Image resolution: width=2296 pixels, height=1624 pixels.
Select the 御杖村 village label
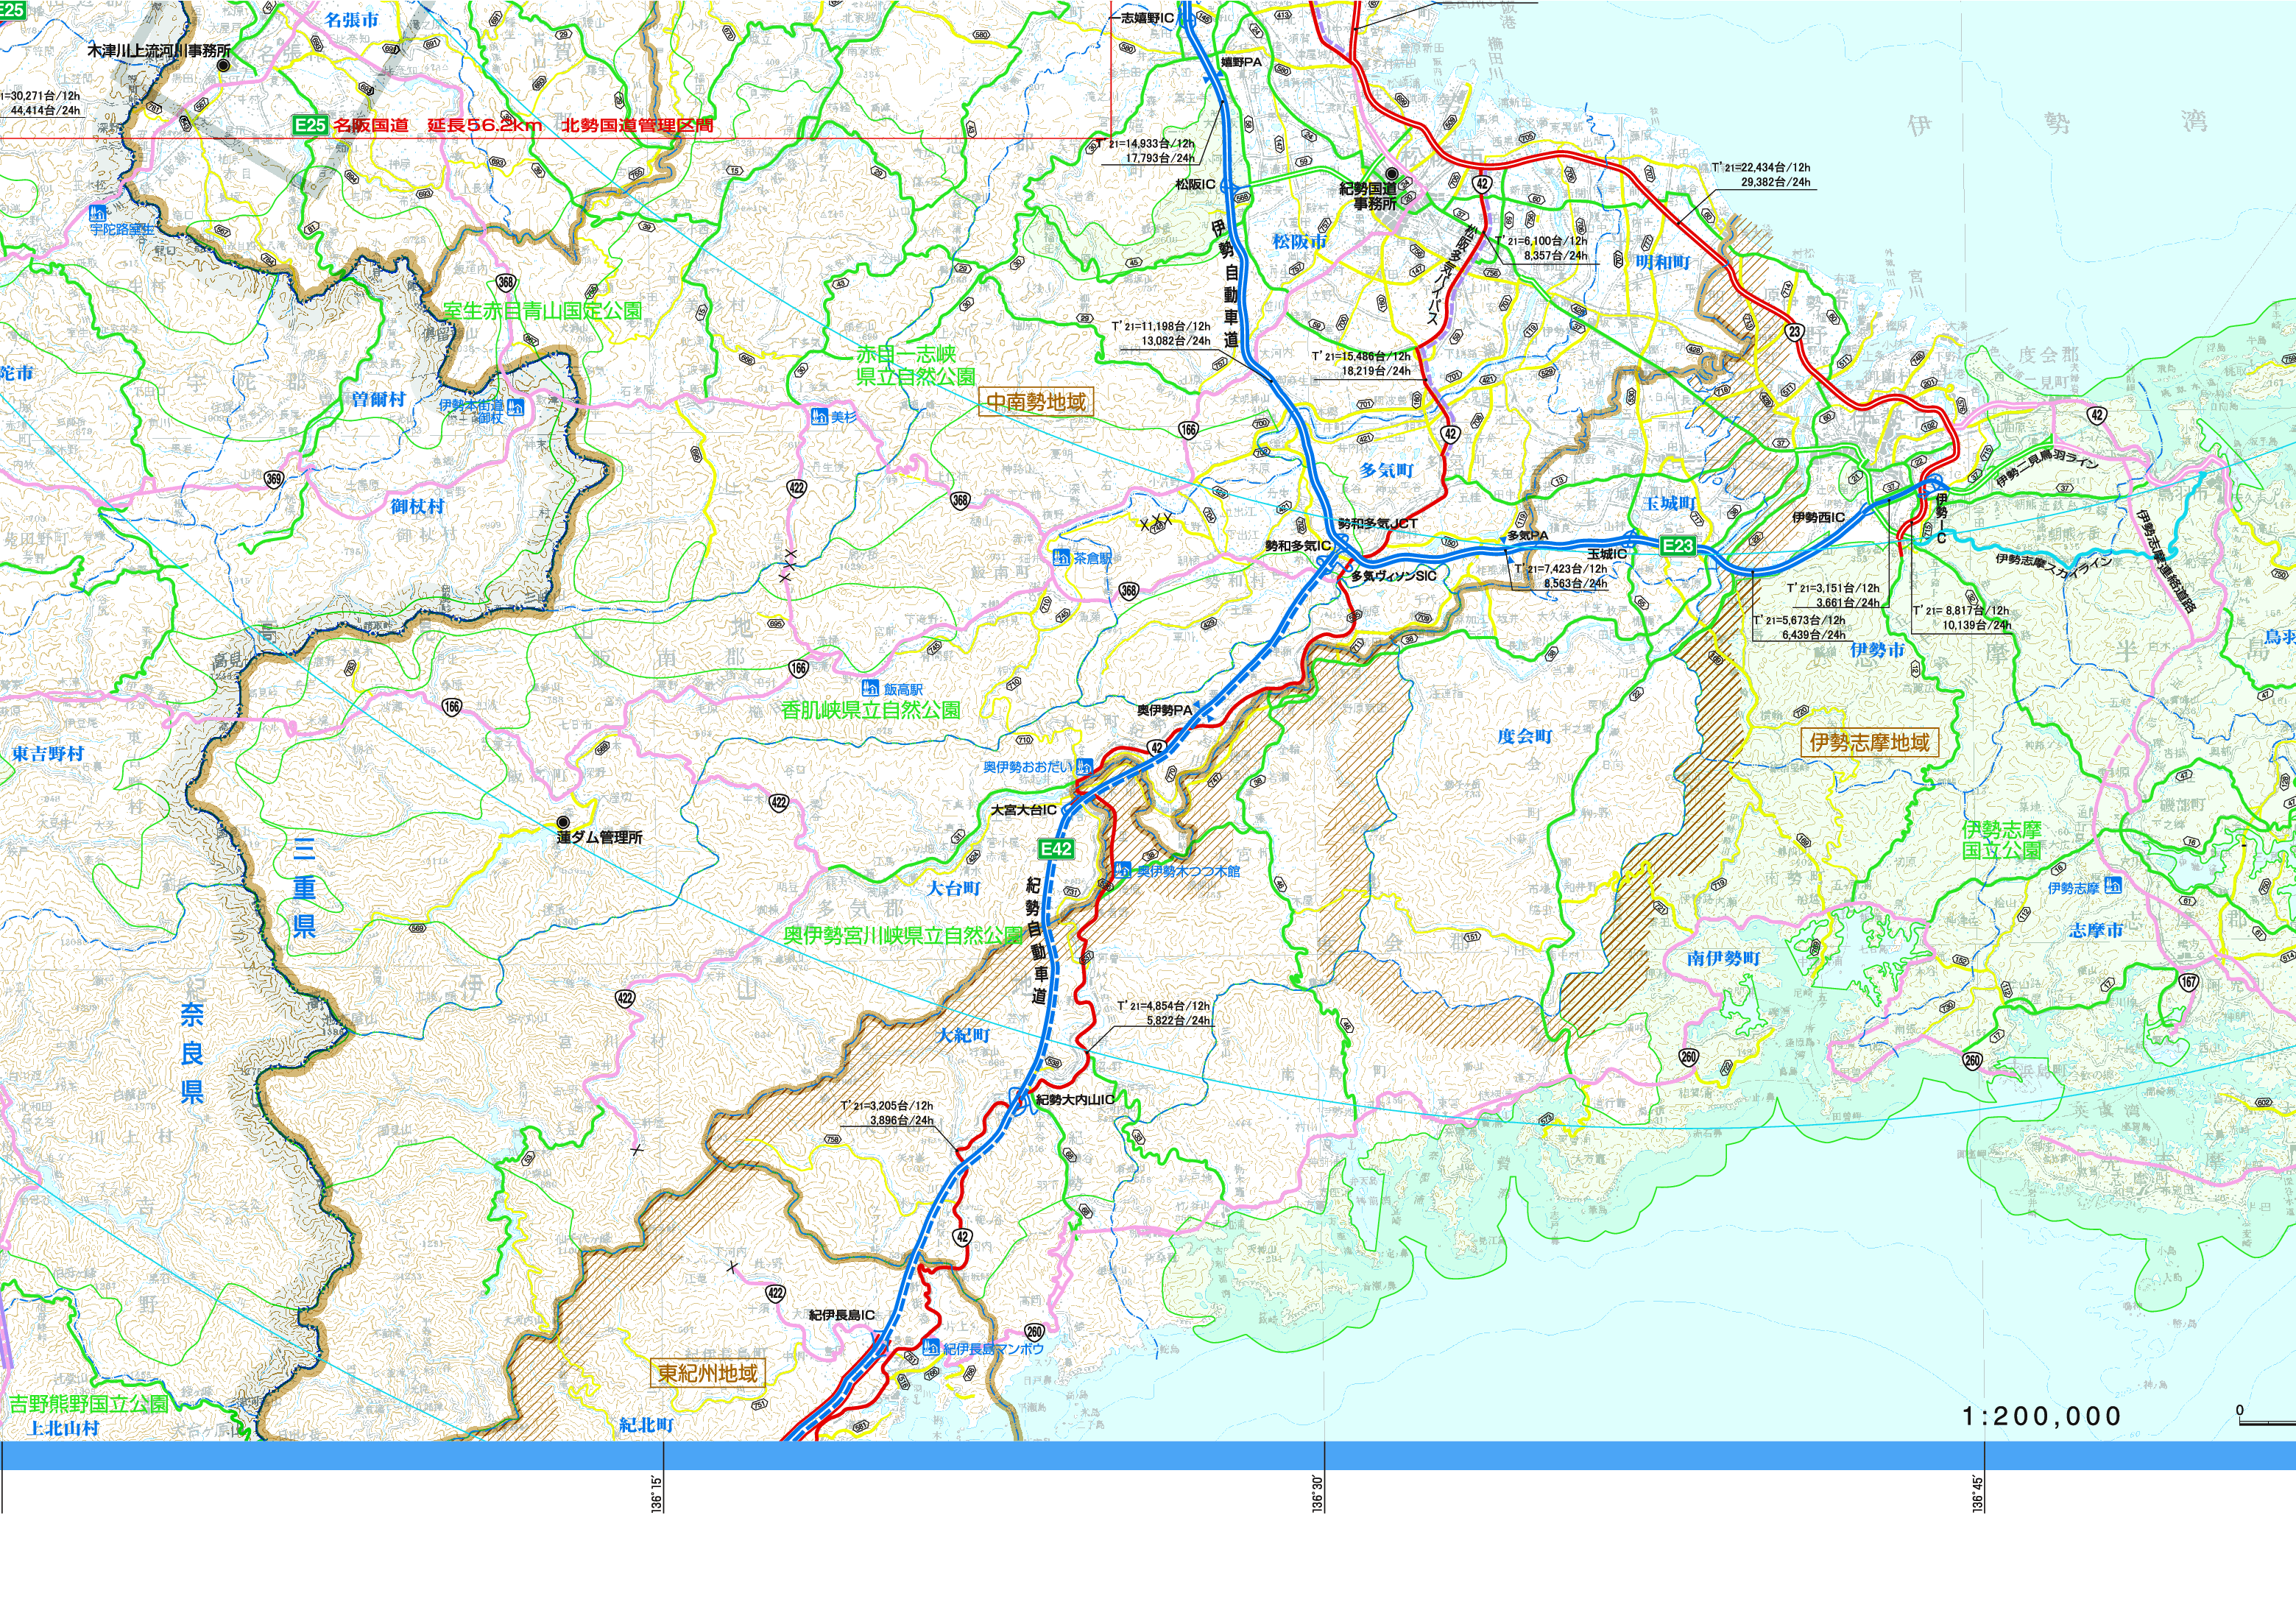[x=418, y=506]
